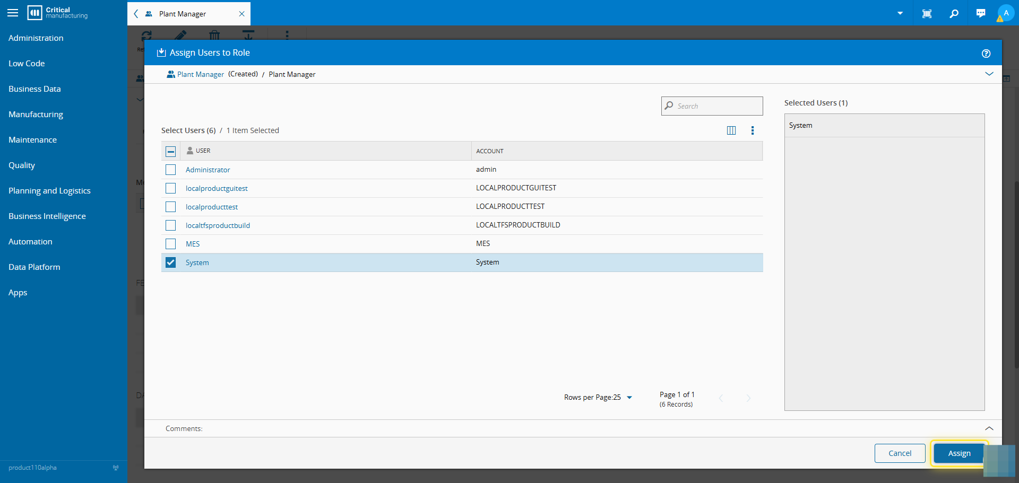Collapse the Comments section chevron
Screen dimensions: 1019x483
989,428
